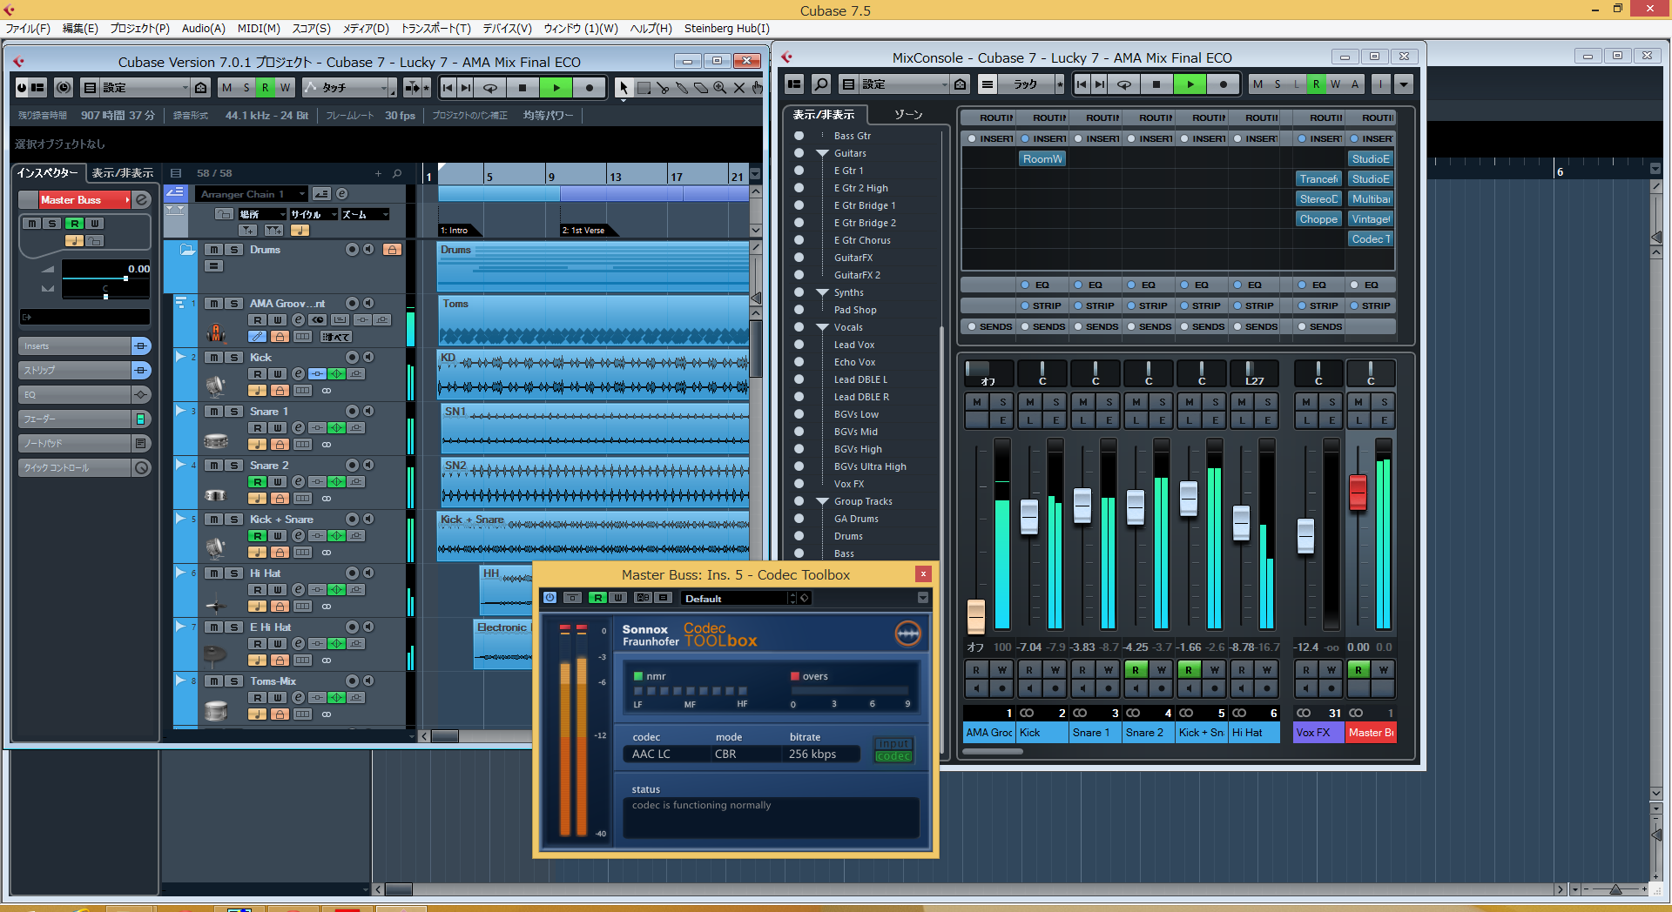Pick the Glue tool in project toolbar
This screenshot has height=912, width=1672.
coord(682,88)
